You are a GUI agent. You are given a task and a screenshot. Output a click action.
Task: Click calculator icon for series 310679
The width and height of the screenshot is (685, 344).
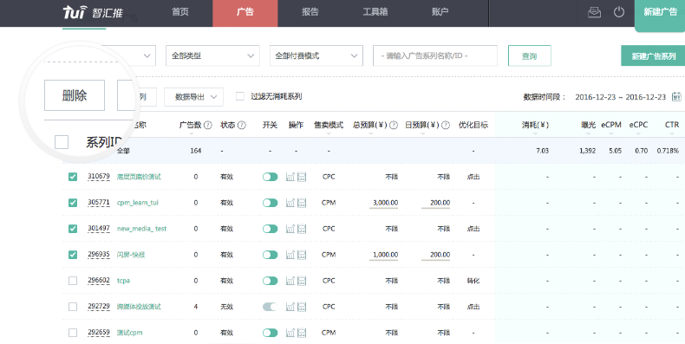[302, 177]
